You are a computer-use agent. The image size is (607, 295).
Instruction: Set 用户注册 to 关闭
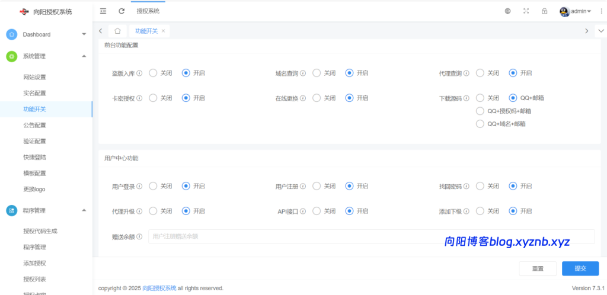coord(317,186)
